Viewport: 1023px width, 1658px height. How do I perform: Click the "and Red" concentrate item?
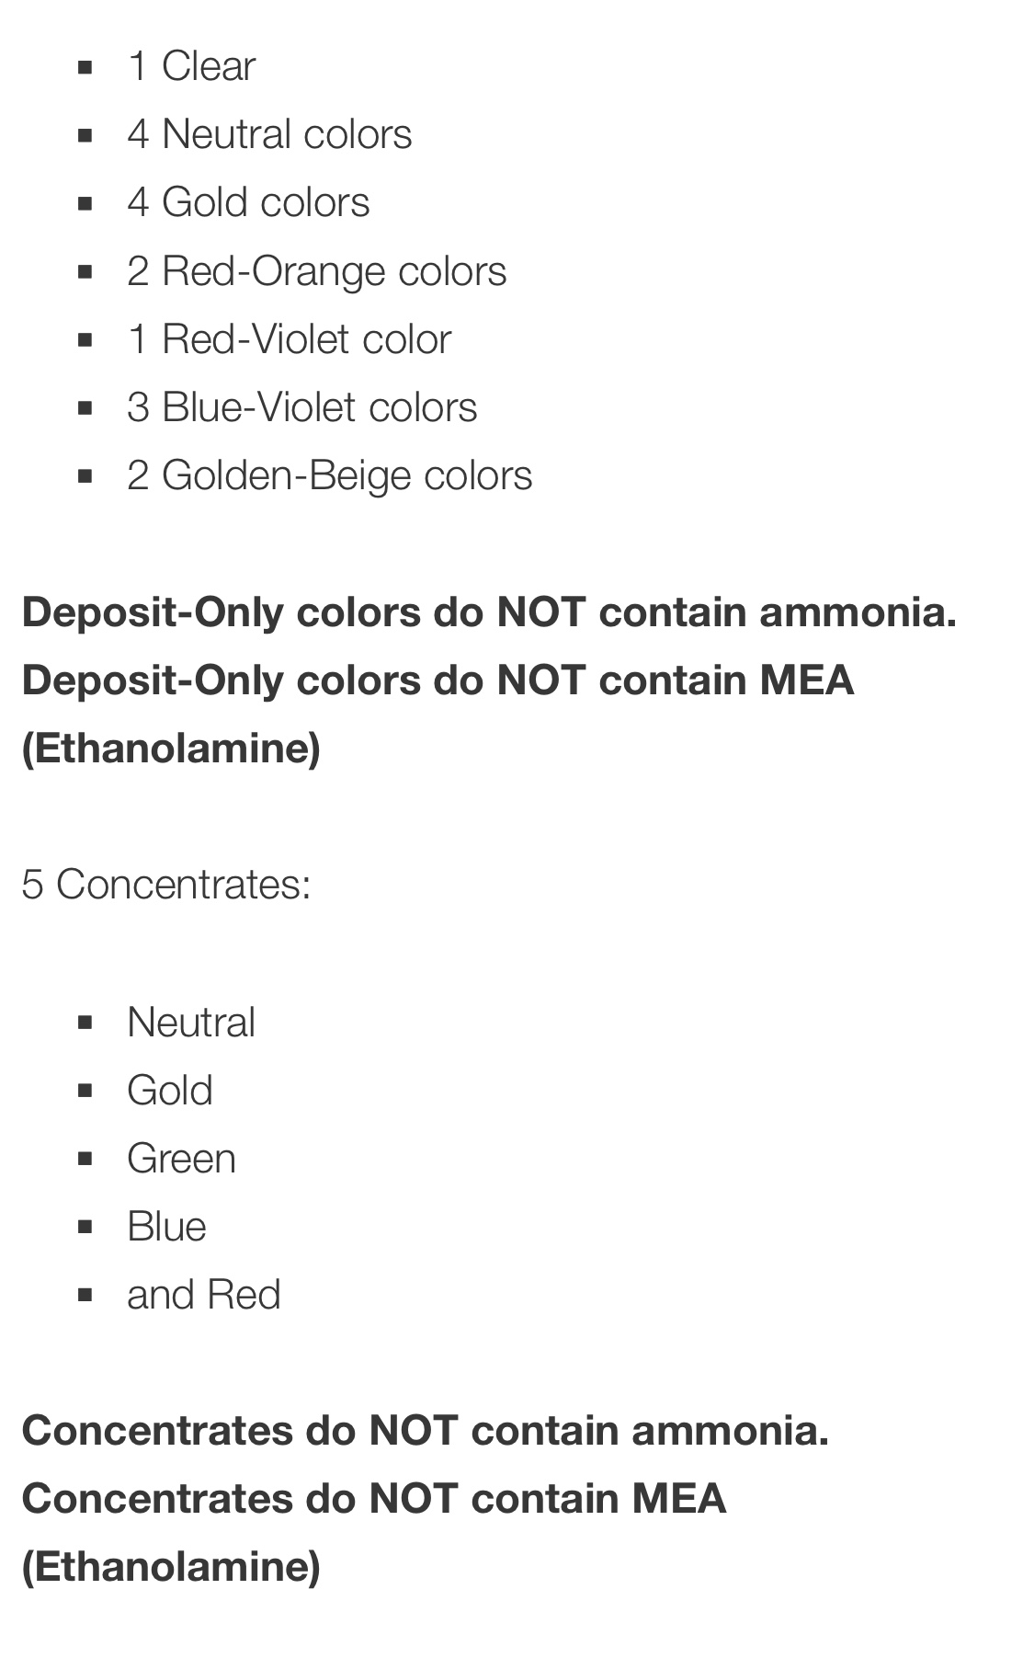[x=203, y=1295]
